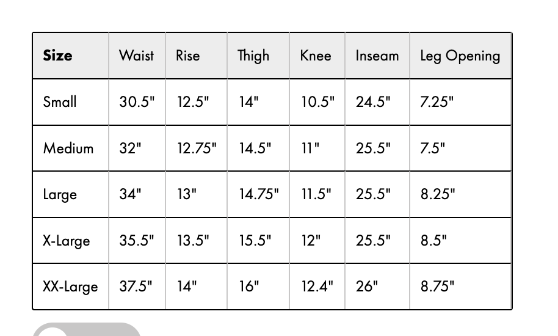The height and width of the screenshot is (336, 558).
Task: Select the 12.75" rise value for Medium
Action: click(197, 148)
